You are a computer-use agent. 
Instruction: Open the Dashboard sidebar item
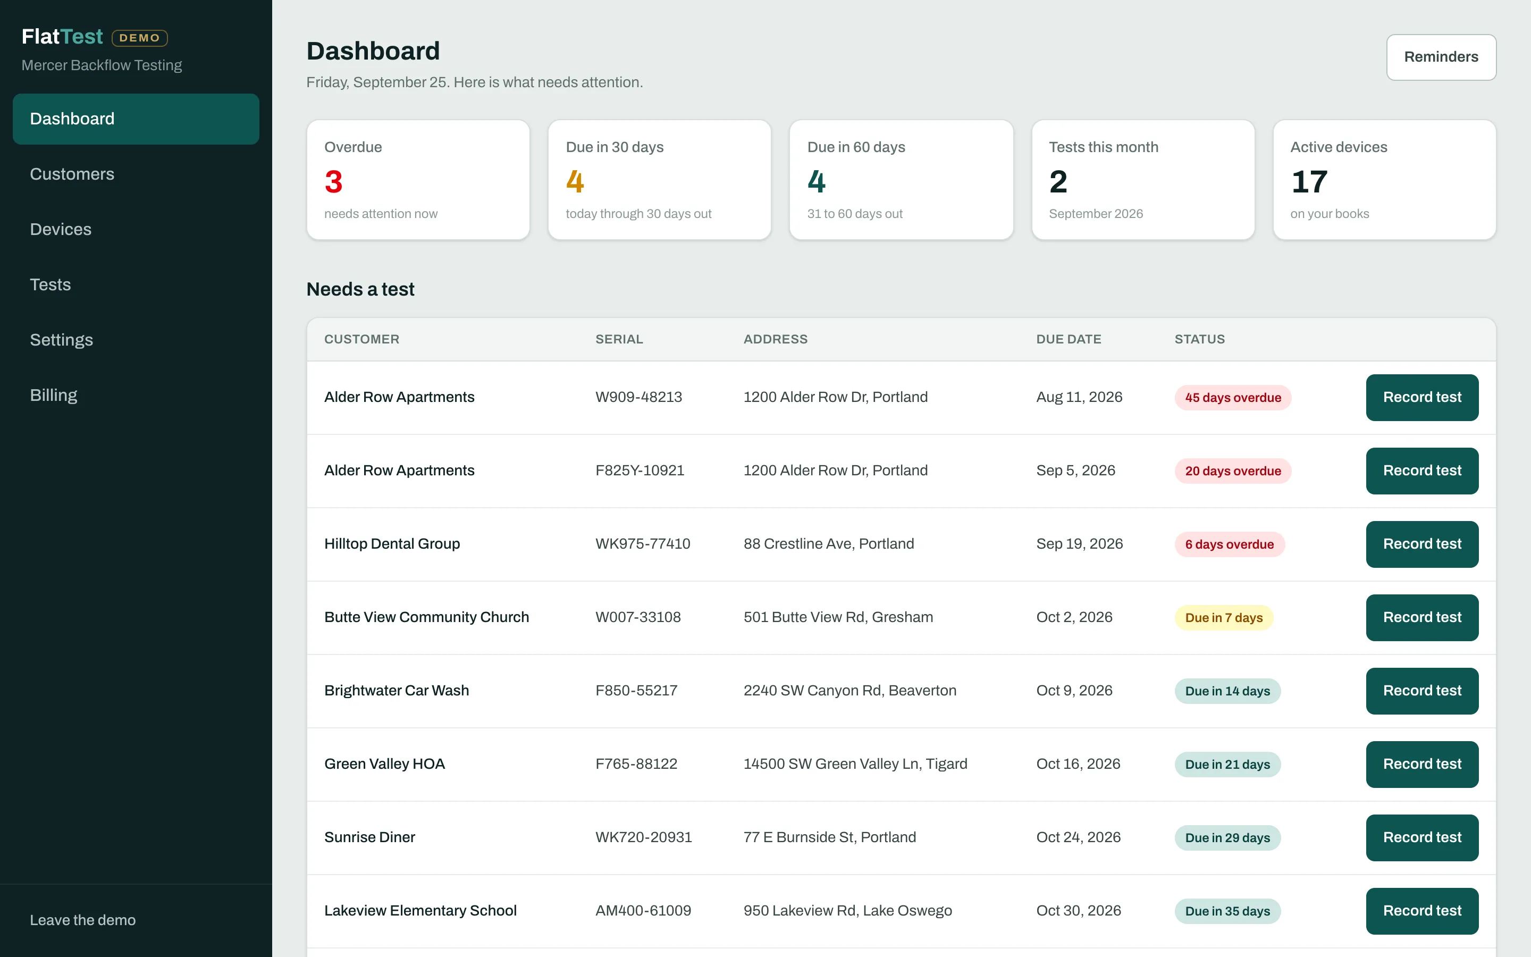[136, 119]
